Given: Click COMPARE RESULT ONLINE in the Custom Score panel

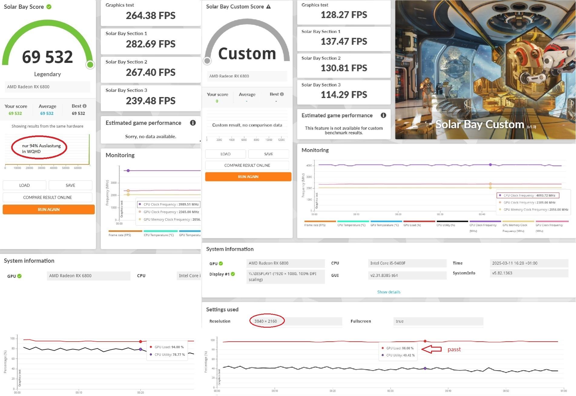Looking at the screenshot, I should 247,165.
